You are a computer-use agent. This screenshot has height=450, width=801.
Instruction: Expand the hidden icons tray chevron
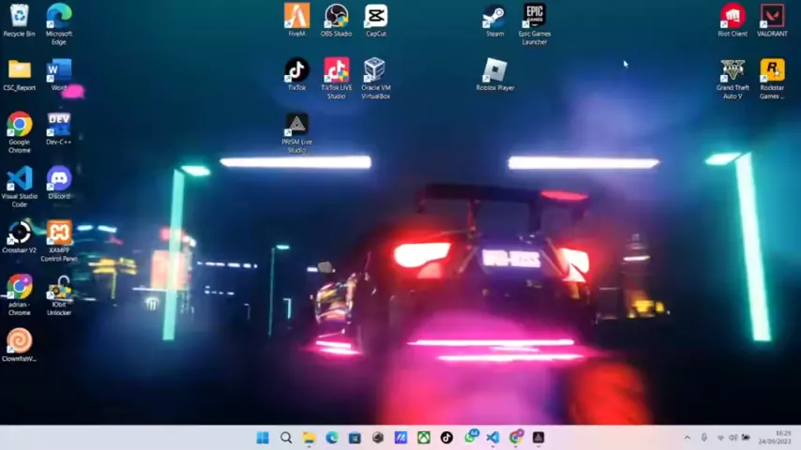[x=687, y=438]
